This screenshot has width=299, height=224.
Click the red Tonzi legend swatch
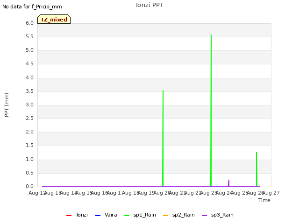coord(69,216)
